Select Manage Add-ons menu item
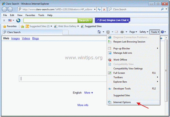Screen dimensions: 170x117 click(x=133, y=53)
